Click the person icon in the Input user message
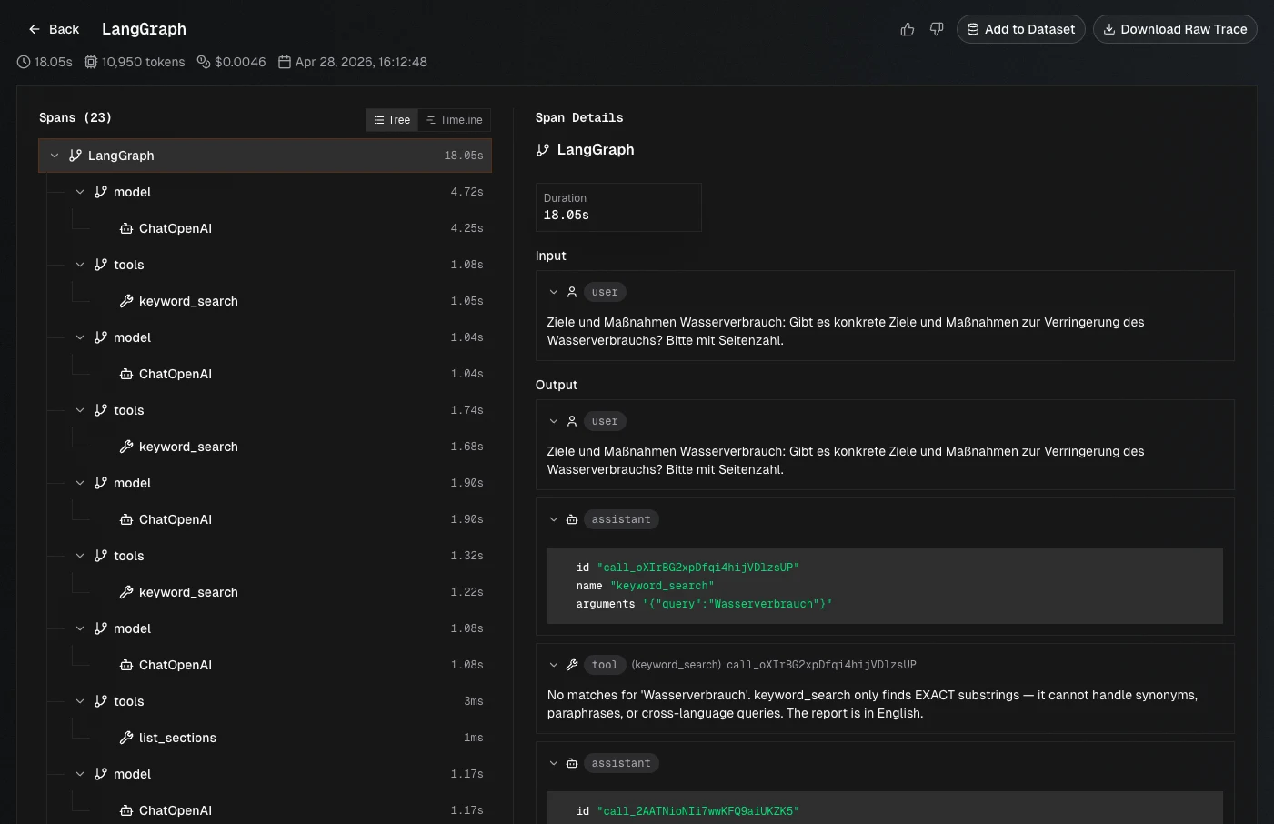The height and width of the screenshot is (824, 1274). [x=572, y=292]
